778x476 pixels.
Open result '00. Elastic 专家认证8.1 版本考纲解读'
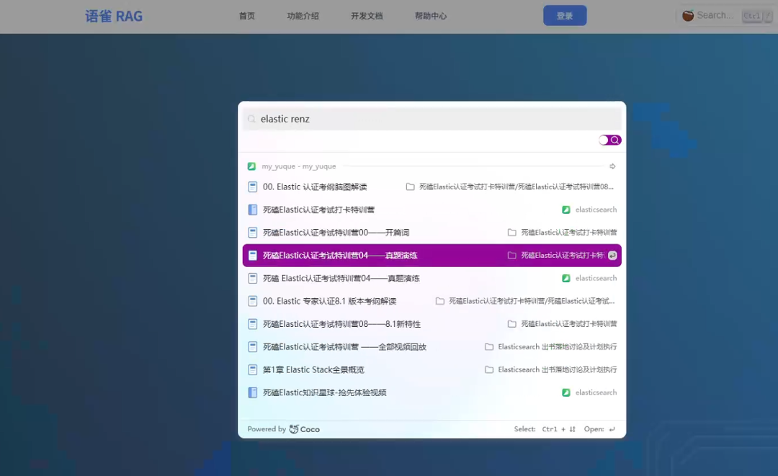click(432, 301)
